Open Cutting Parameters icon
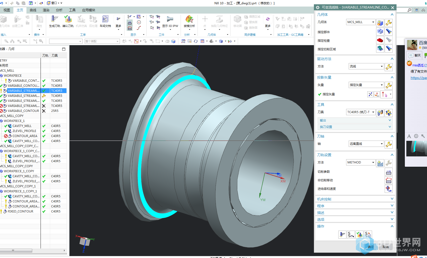The image size is (427, 258). (389, 172)
